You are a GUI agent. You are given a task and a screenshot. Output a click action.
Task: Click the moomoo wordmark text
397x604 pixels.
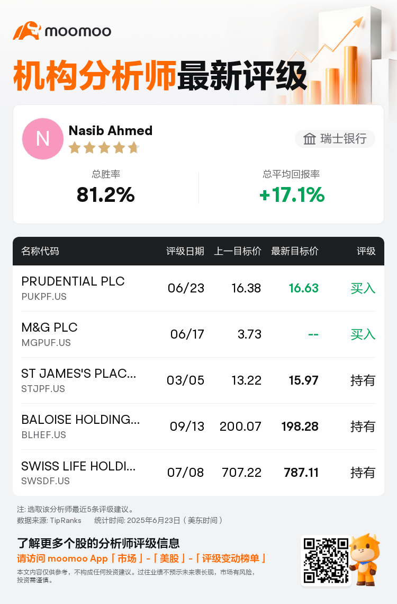pos(78,31)
